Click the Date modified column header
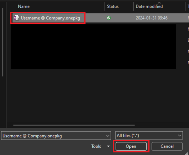 pyautogui.click(x=149, y=6)
